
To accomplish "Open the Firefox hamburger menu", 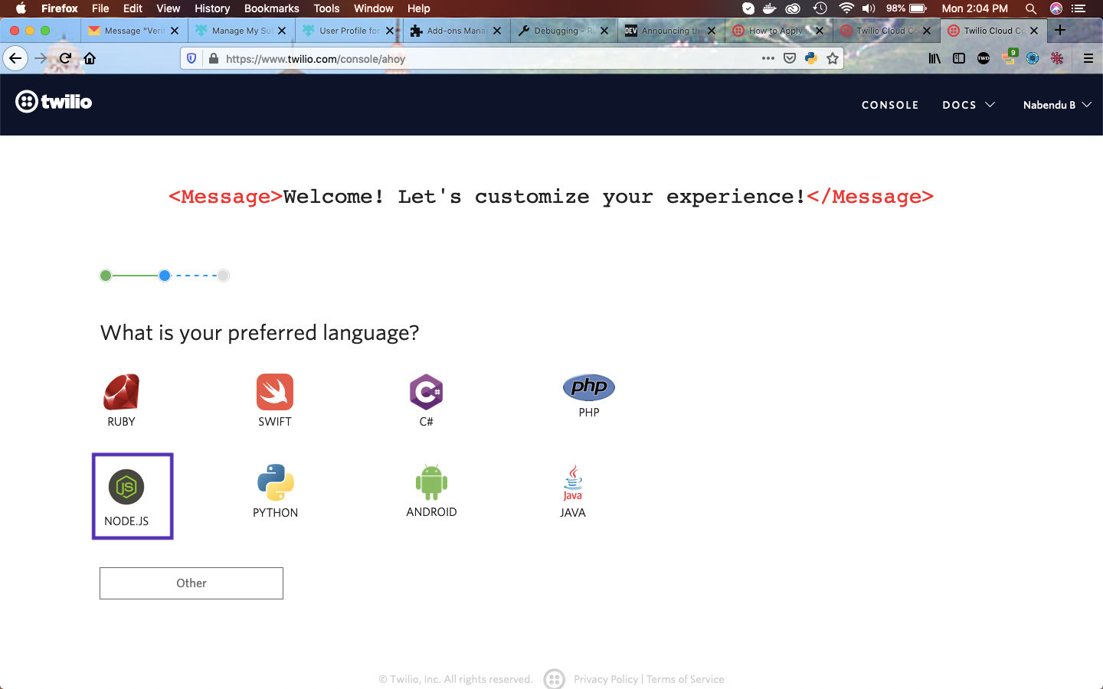I will tap(1088, 58).
